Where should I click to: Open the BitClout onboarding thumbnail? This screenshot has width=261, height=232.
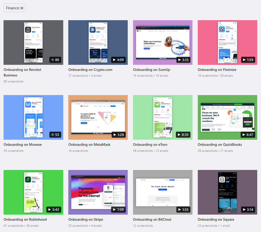pyautogui.click(x=163, y=192)
